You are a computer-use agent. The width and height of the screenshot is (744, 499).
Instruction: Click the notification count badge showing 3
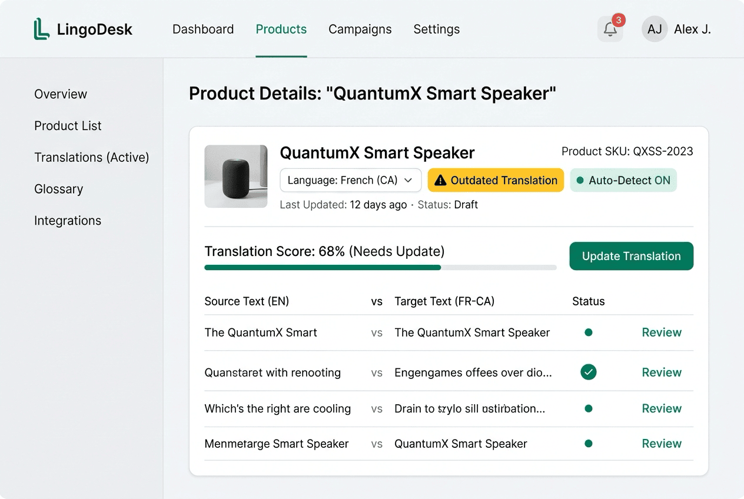click(619, 19)
